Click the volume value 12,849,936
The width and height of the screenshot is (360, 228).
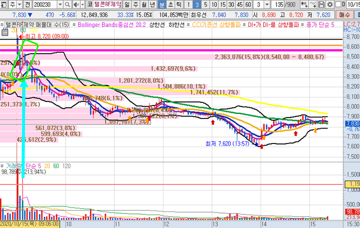click(x=94, y=15)
